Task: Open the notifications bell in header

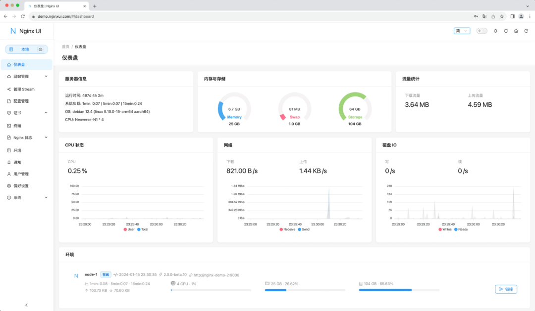Action: pyautogui.click(x=495, y=31)
